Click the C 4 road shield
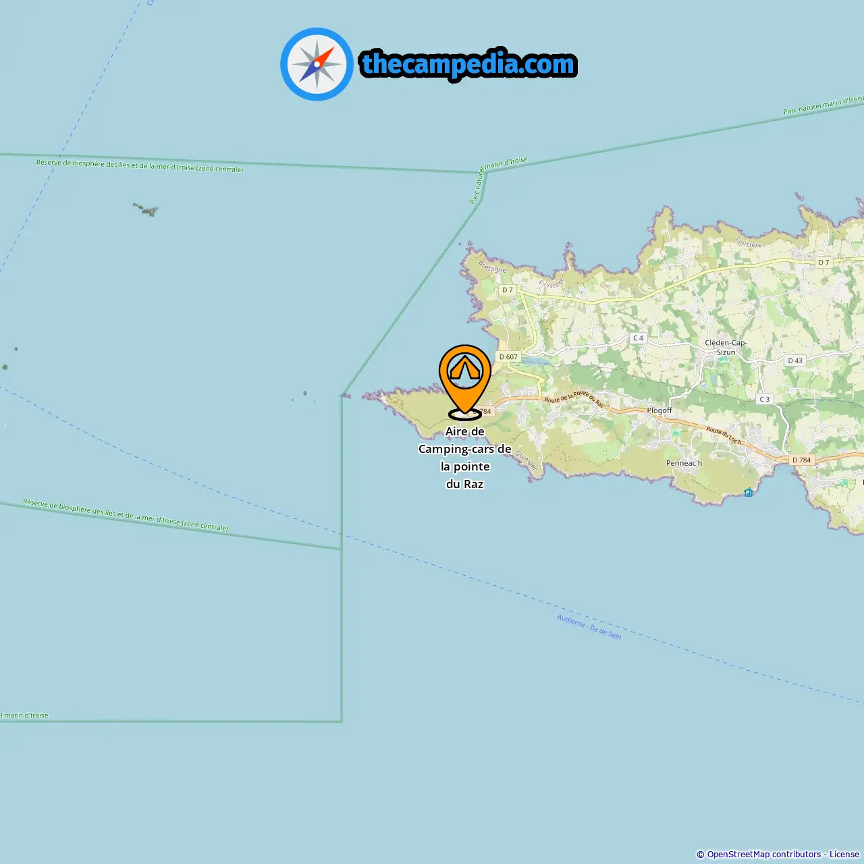Viewport: 864px width, 864px height. pos(638,338)
